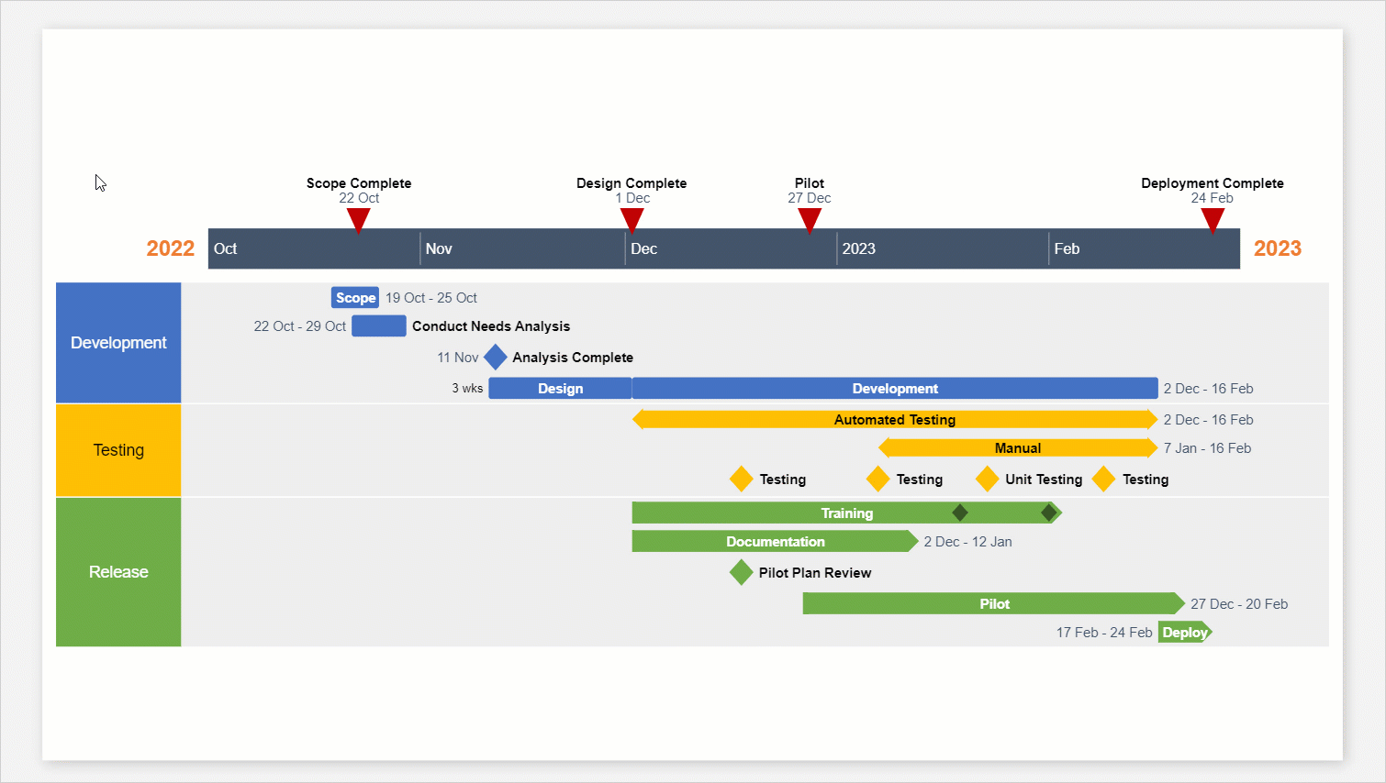Expand the Manual testing bar
The height and width of the screenshot is (783, 1386).
click(1017, 447)
